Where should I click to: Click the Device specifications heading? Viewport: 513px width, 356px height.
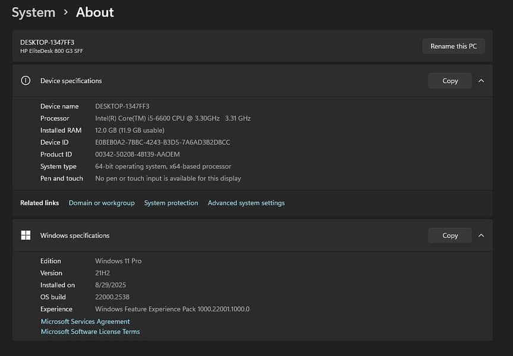tap(71, 81)
